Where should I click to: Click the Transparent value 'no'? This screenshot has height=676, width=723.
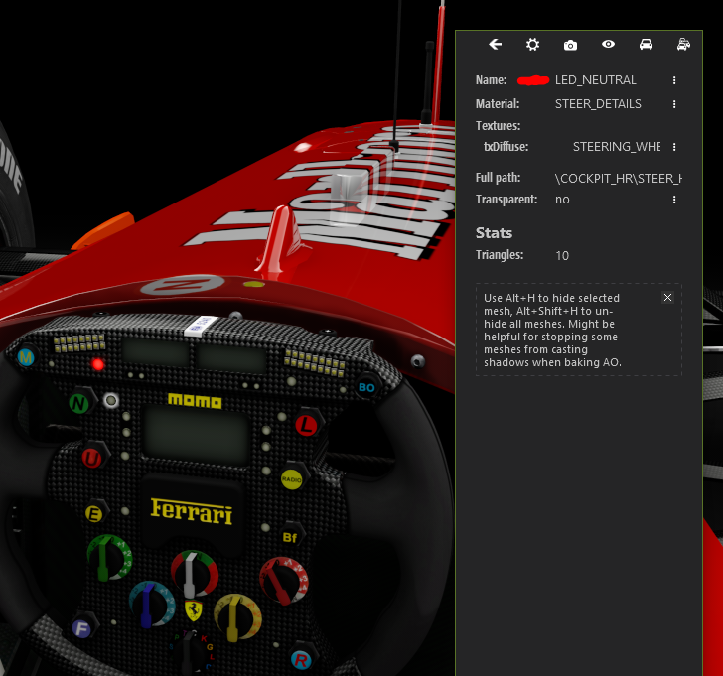click(x=562, y=200)
